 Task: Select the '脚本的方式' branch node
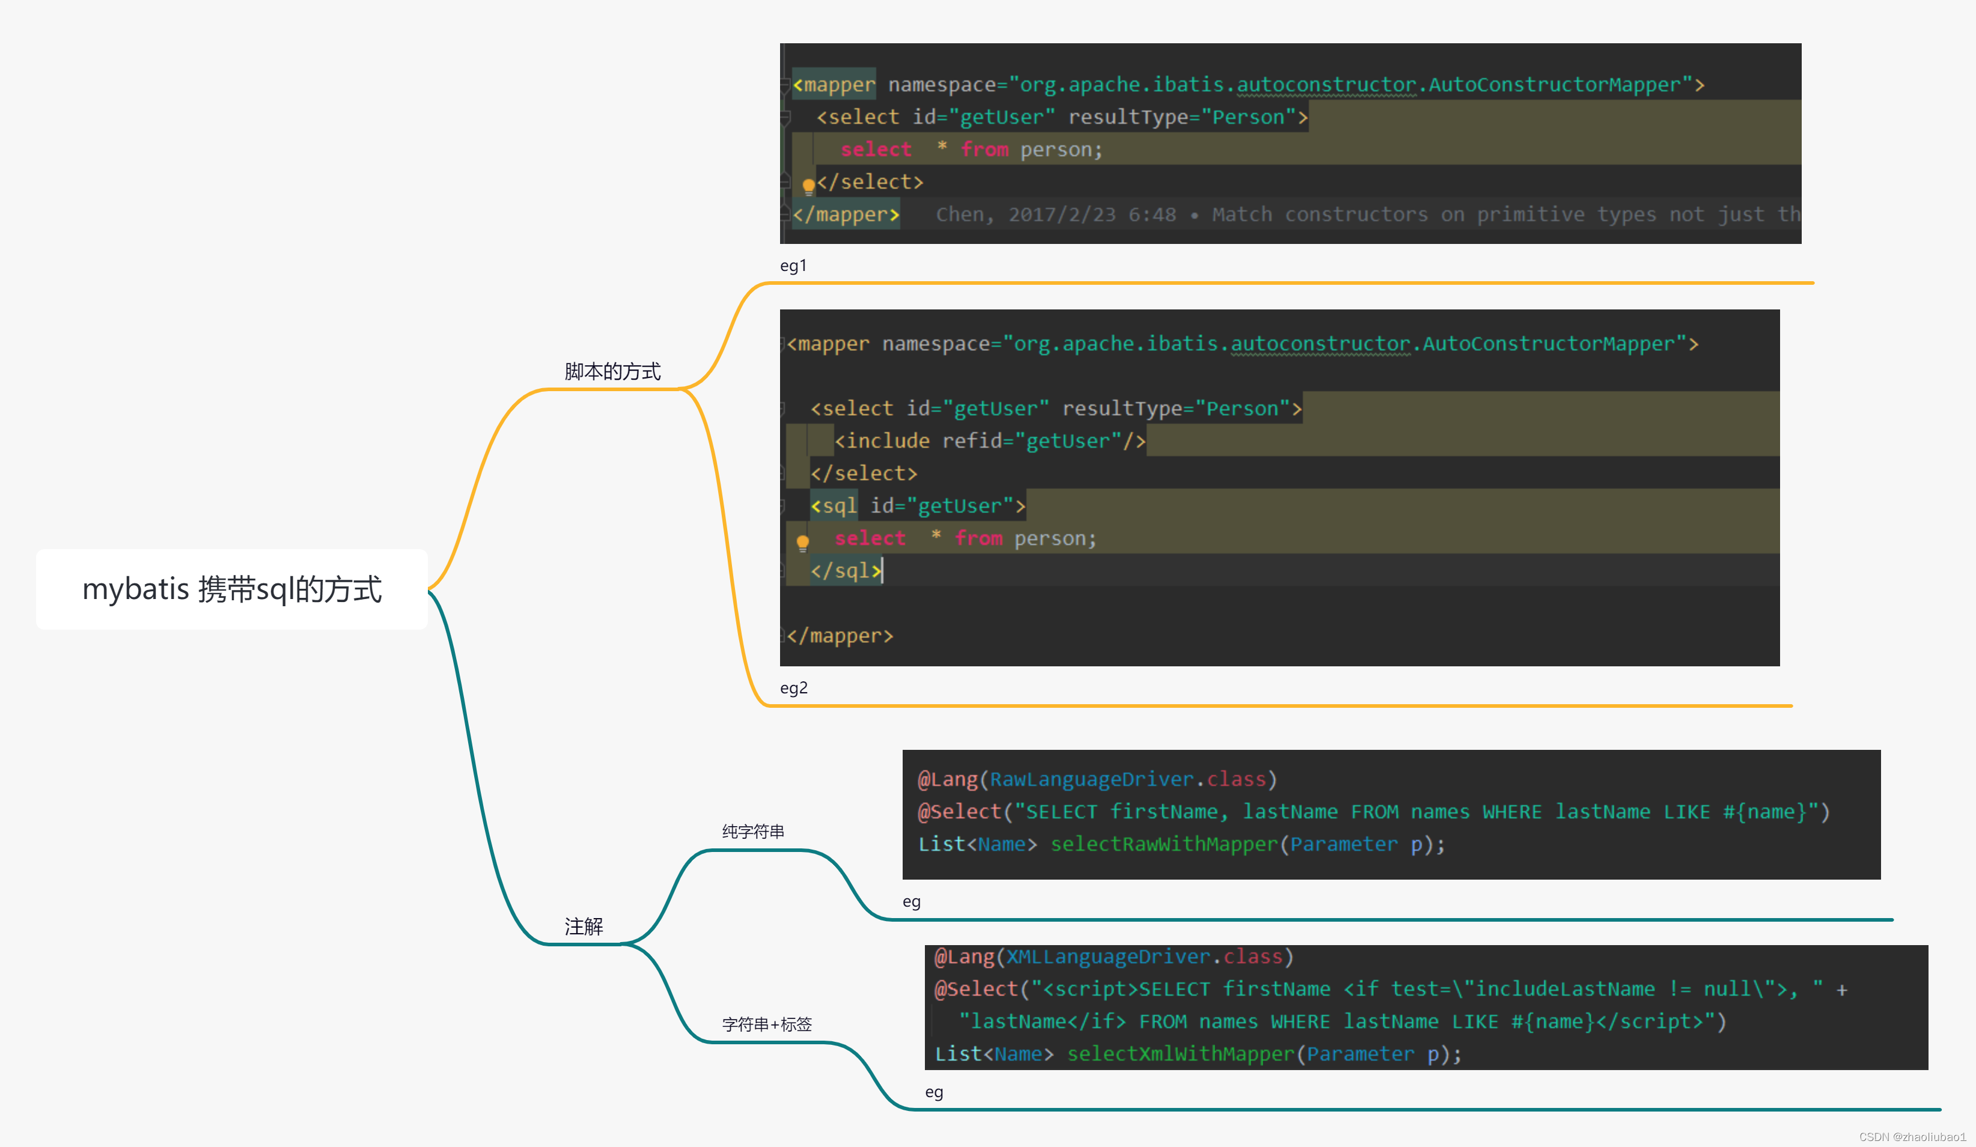tap(612, 371)
